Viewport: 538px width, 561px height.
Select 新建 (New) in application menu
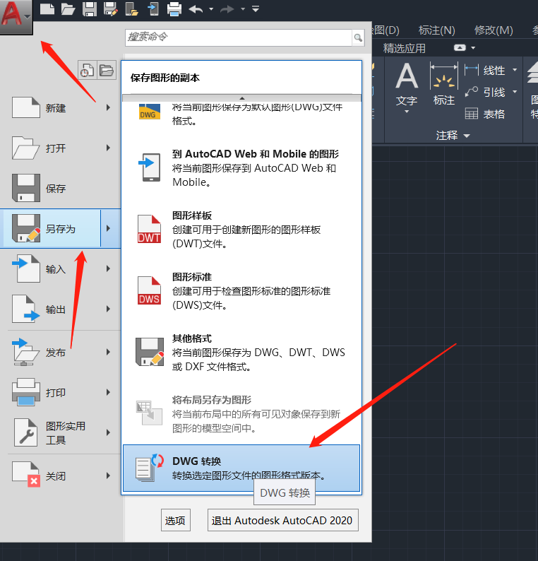point(61,107)
